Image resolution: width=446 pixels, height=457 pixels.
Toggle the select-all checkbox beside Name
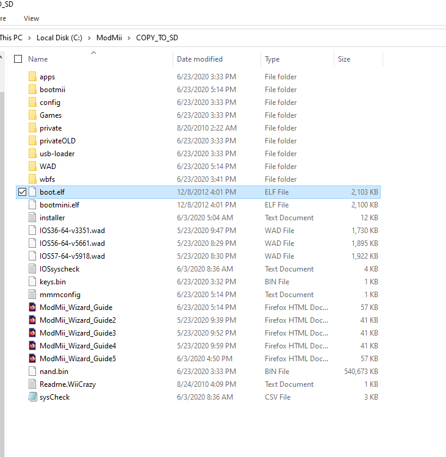pyautogui.click(x=18, y=59)
